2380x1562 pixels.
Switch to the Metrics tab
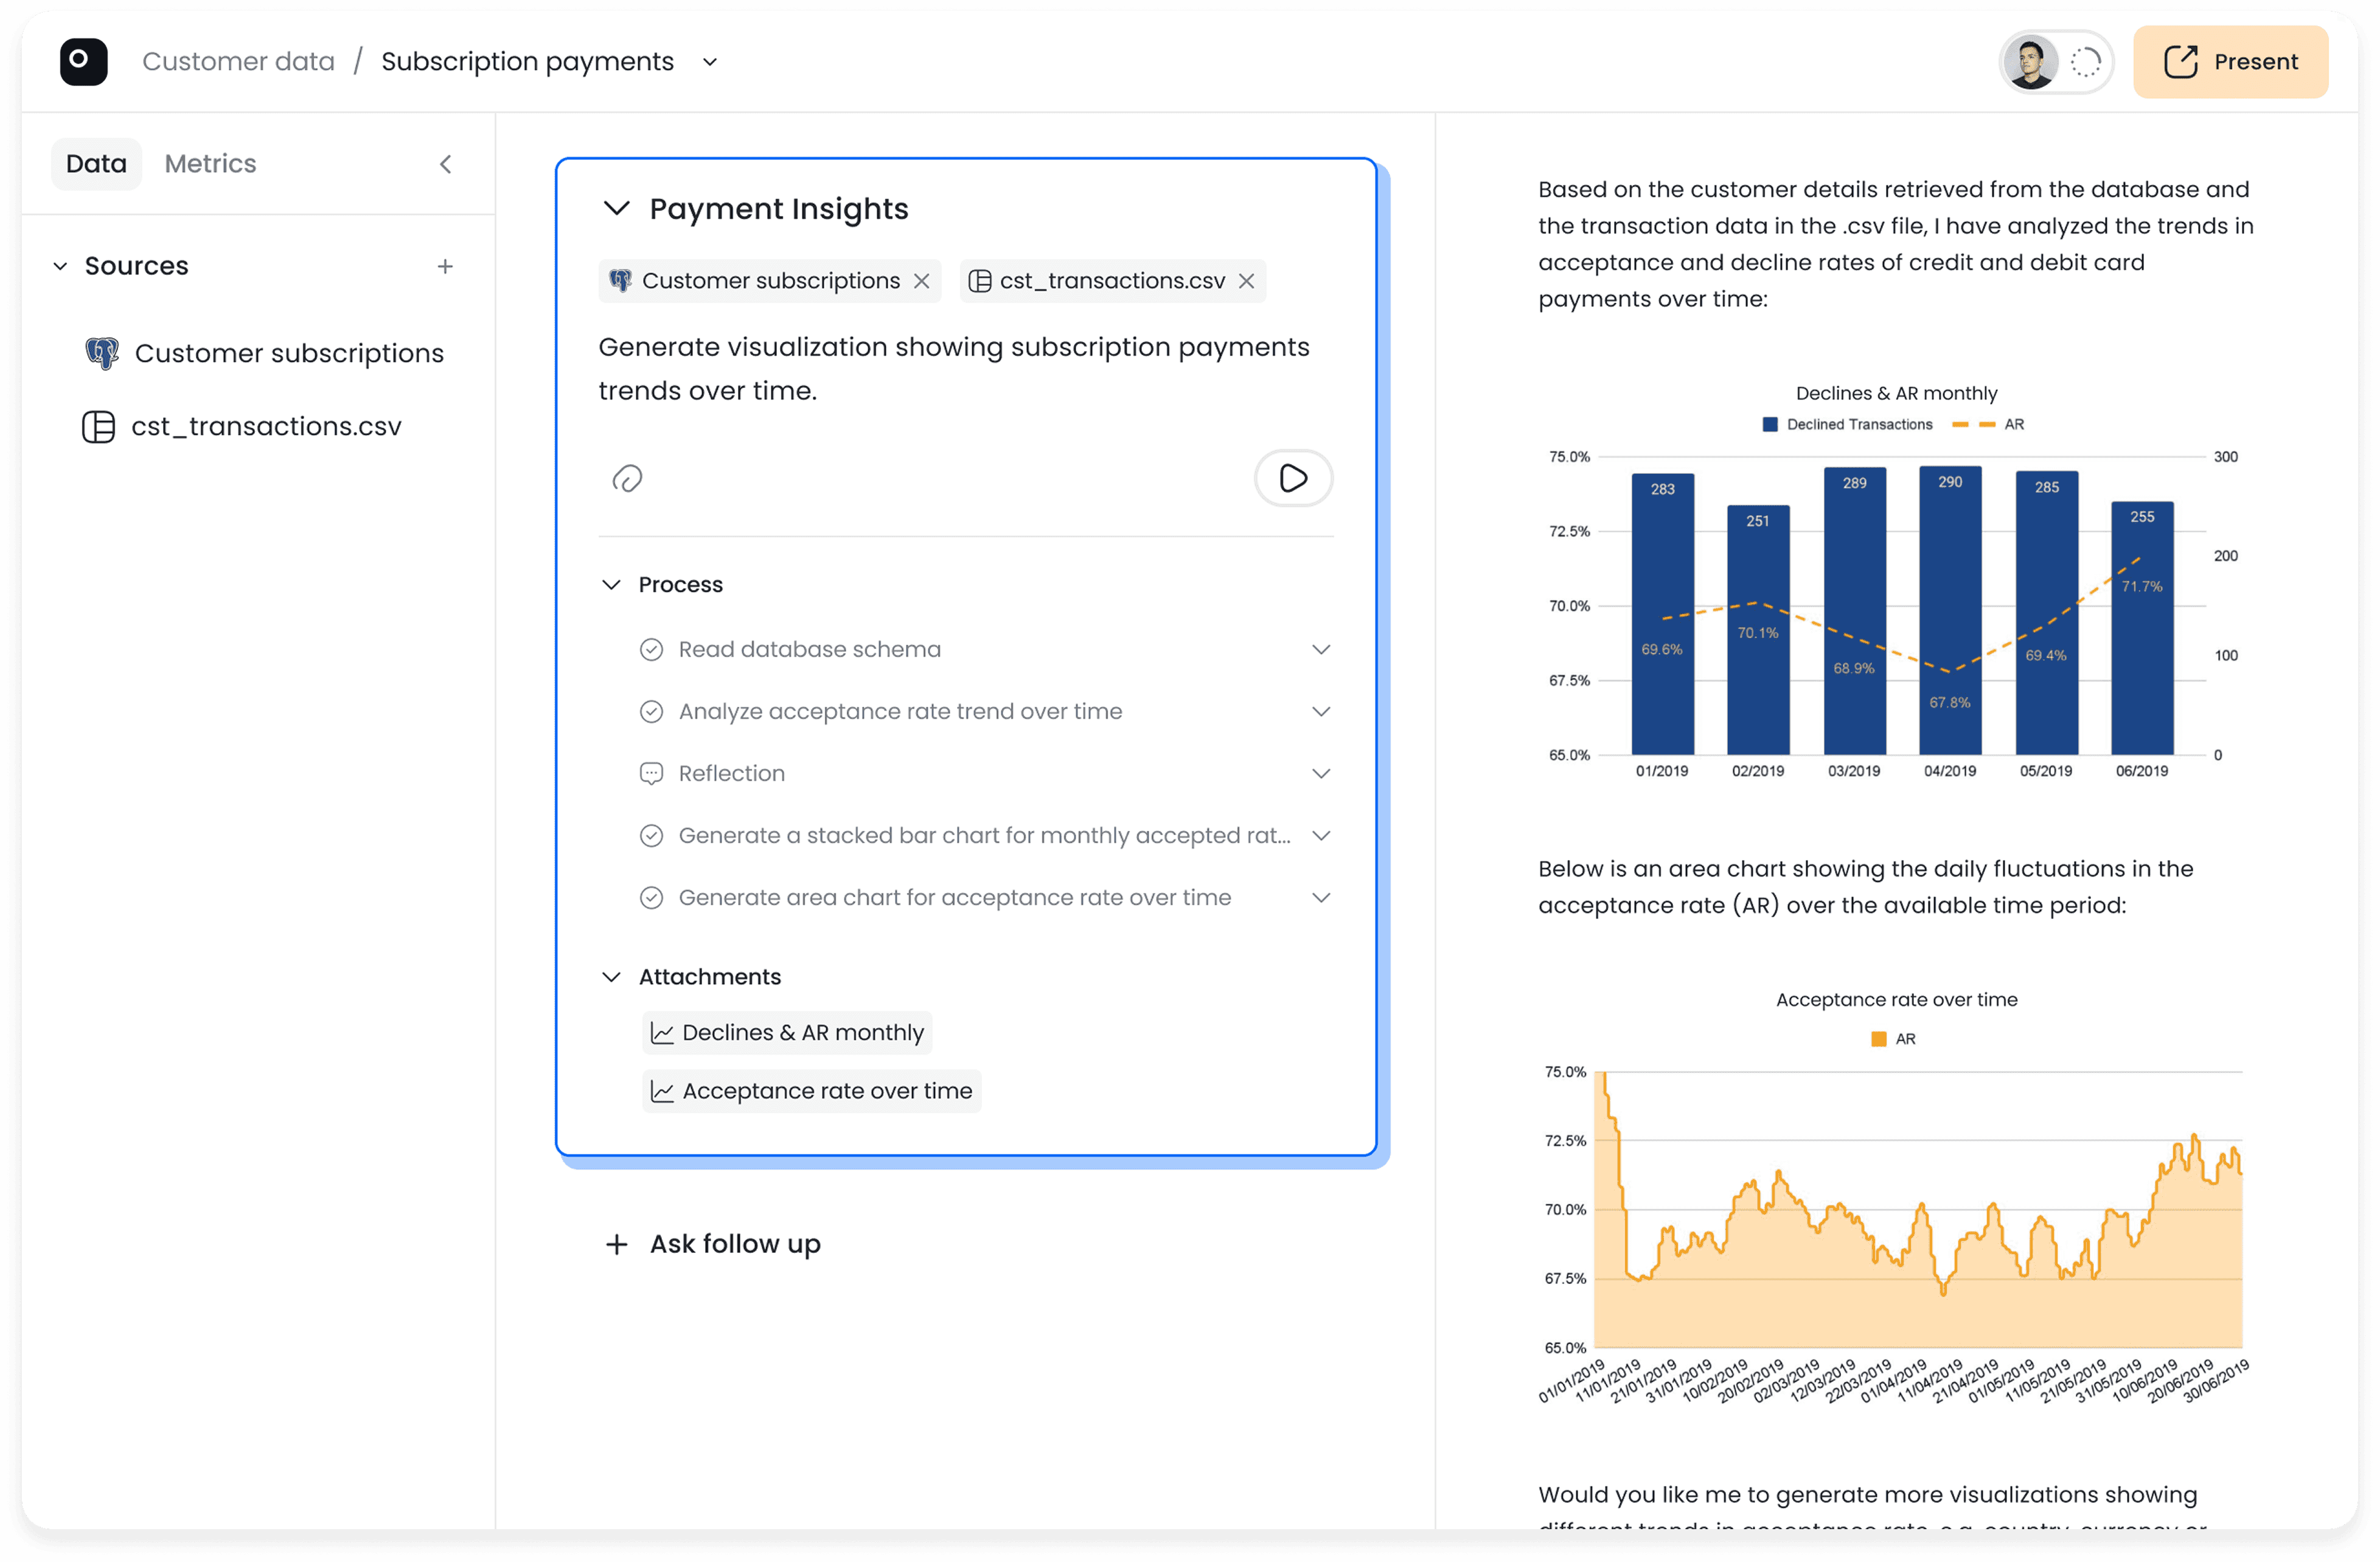[210, 164]
